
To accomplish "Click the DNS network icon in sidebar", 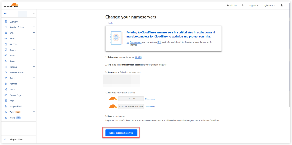I will point(6,33).
